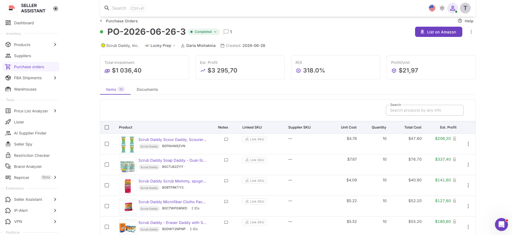Expand the FBA Shipments submenu chevron
Image resolution: width=512 pixels, height=235 pixels.
coord(55,78)
